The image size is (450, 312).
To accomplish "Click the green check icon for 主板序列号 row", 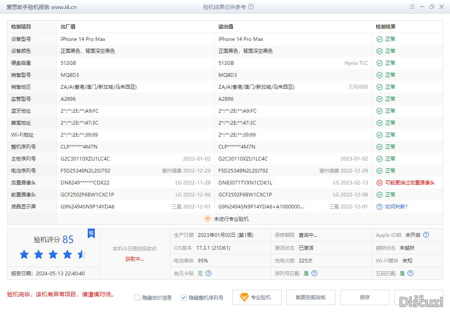I will click(x=380, y=159).
